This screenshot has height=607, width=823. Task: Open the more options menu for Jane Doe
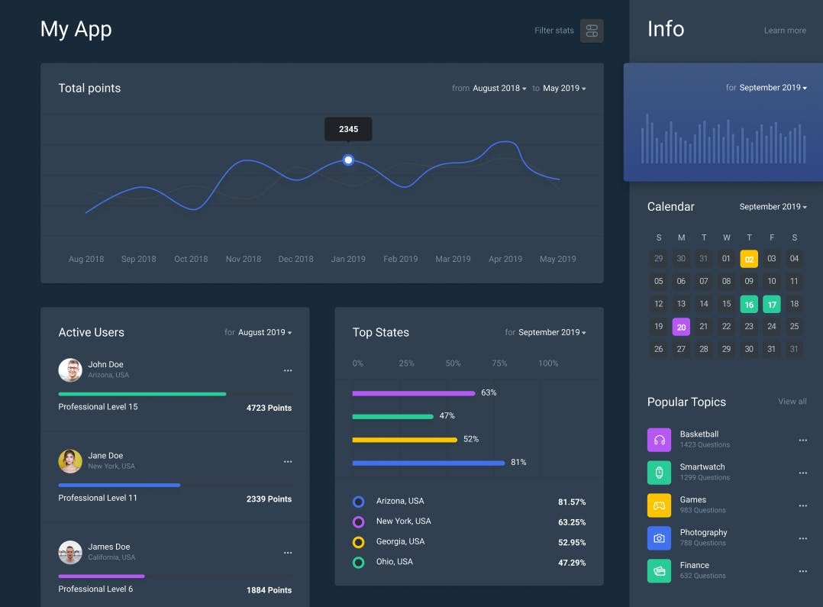tap(288, 461)
